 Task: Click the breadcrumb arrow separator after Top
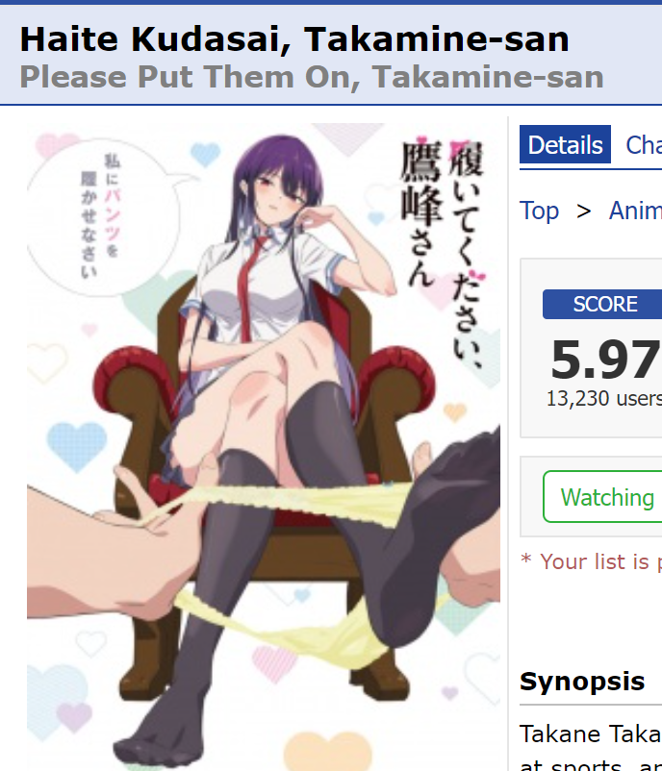[x=584, y=211]
